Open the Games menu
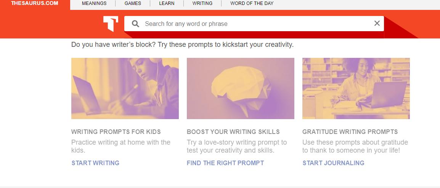This screenshot has height=188, width=440. pyautogui.click(x=133, y=3)
